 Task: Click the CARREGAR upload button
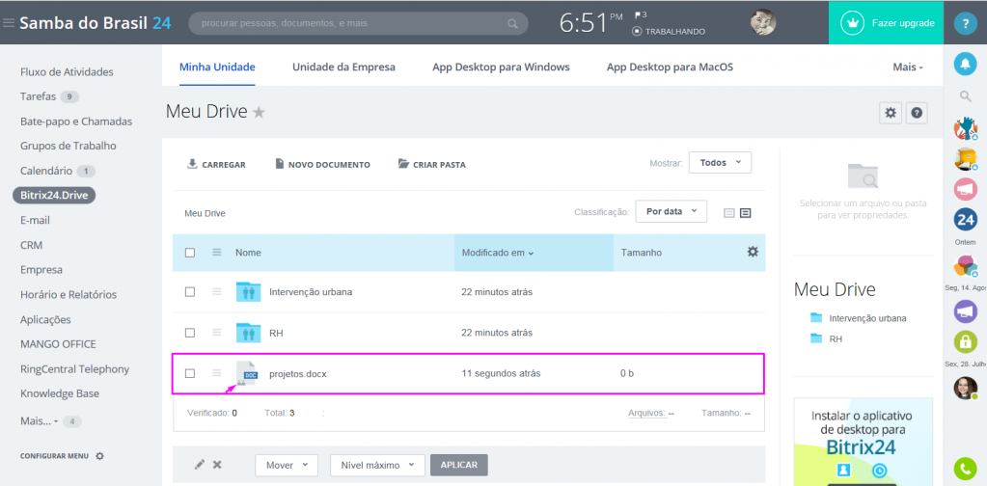click(x=216, y=165)
